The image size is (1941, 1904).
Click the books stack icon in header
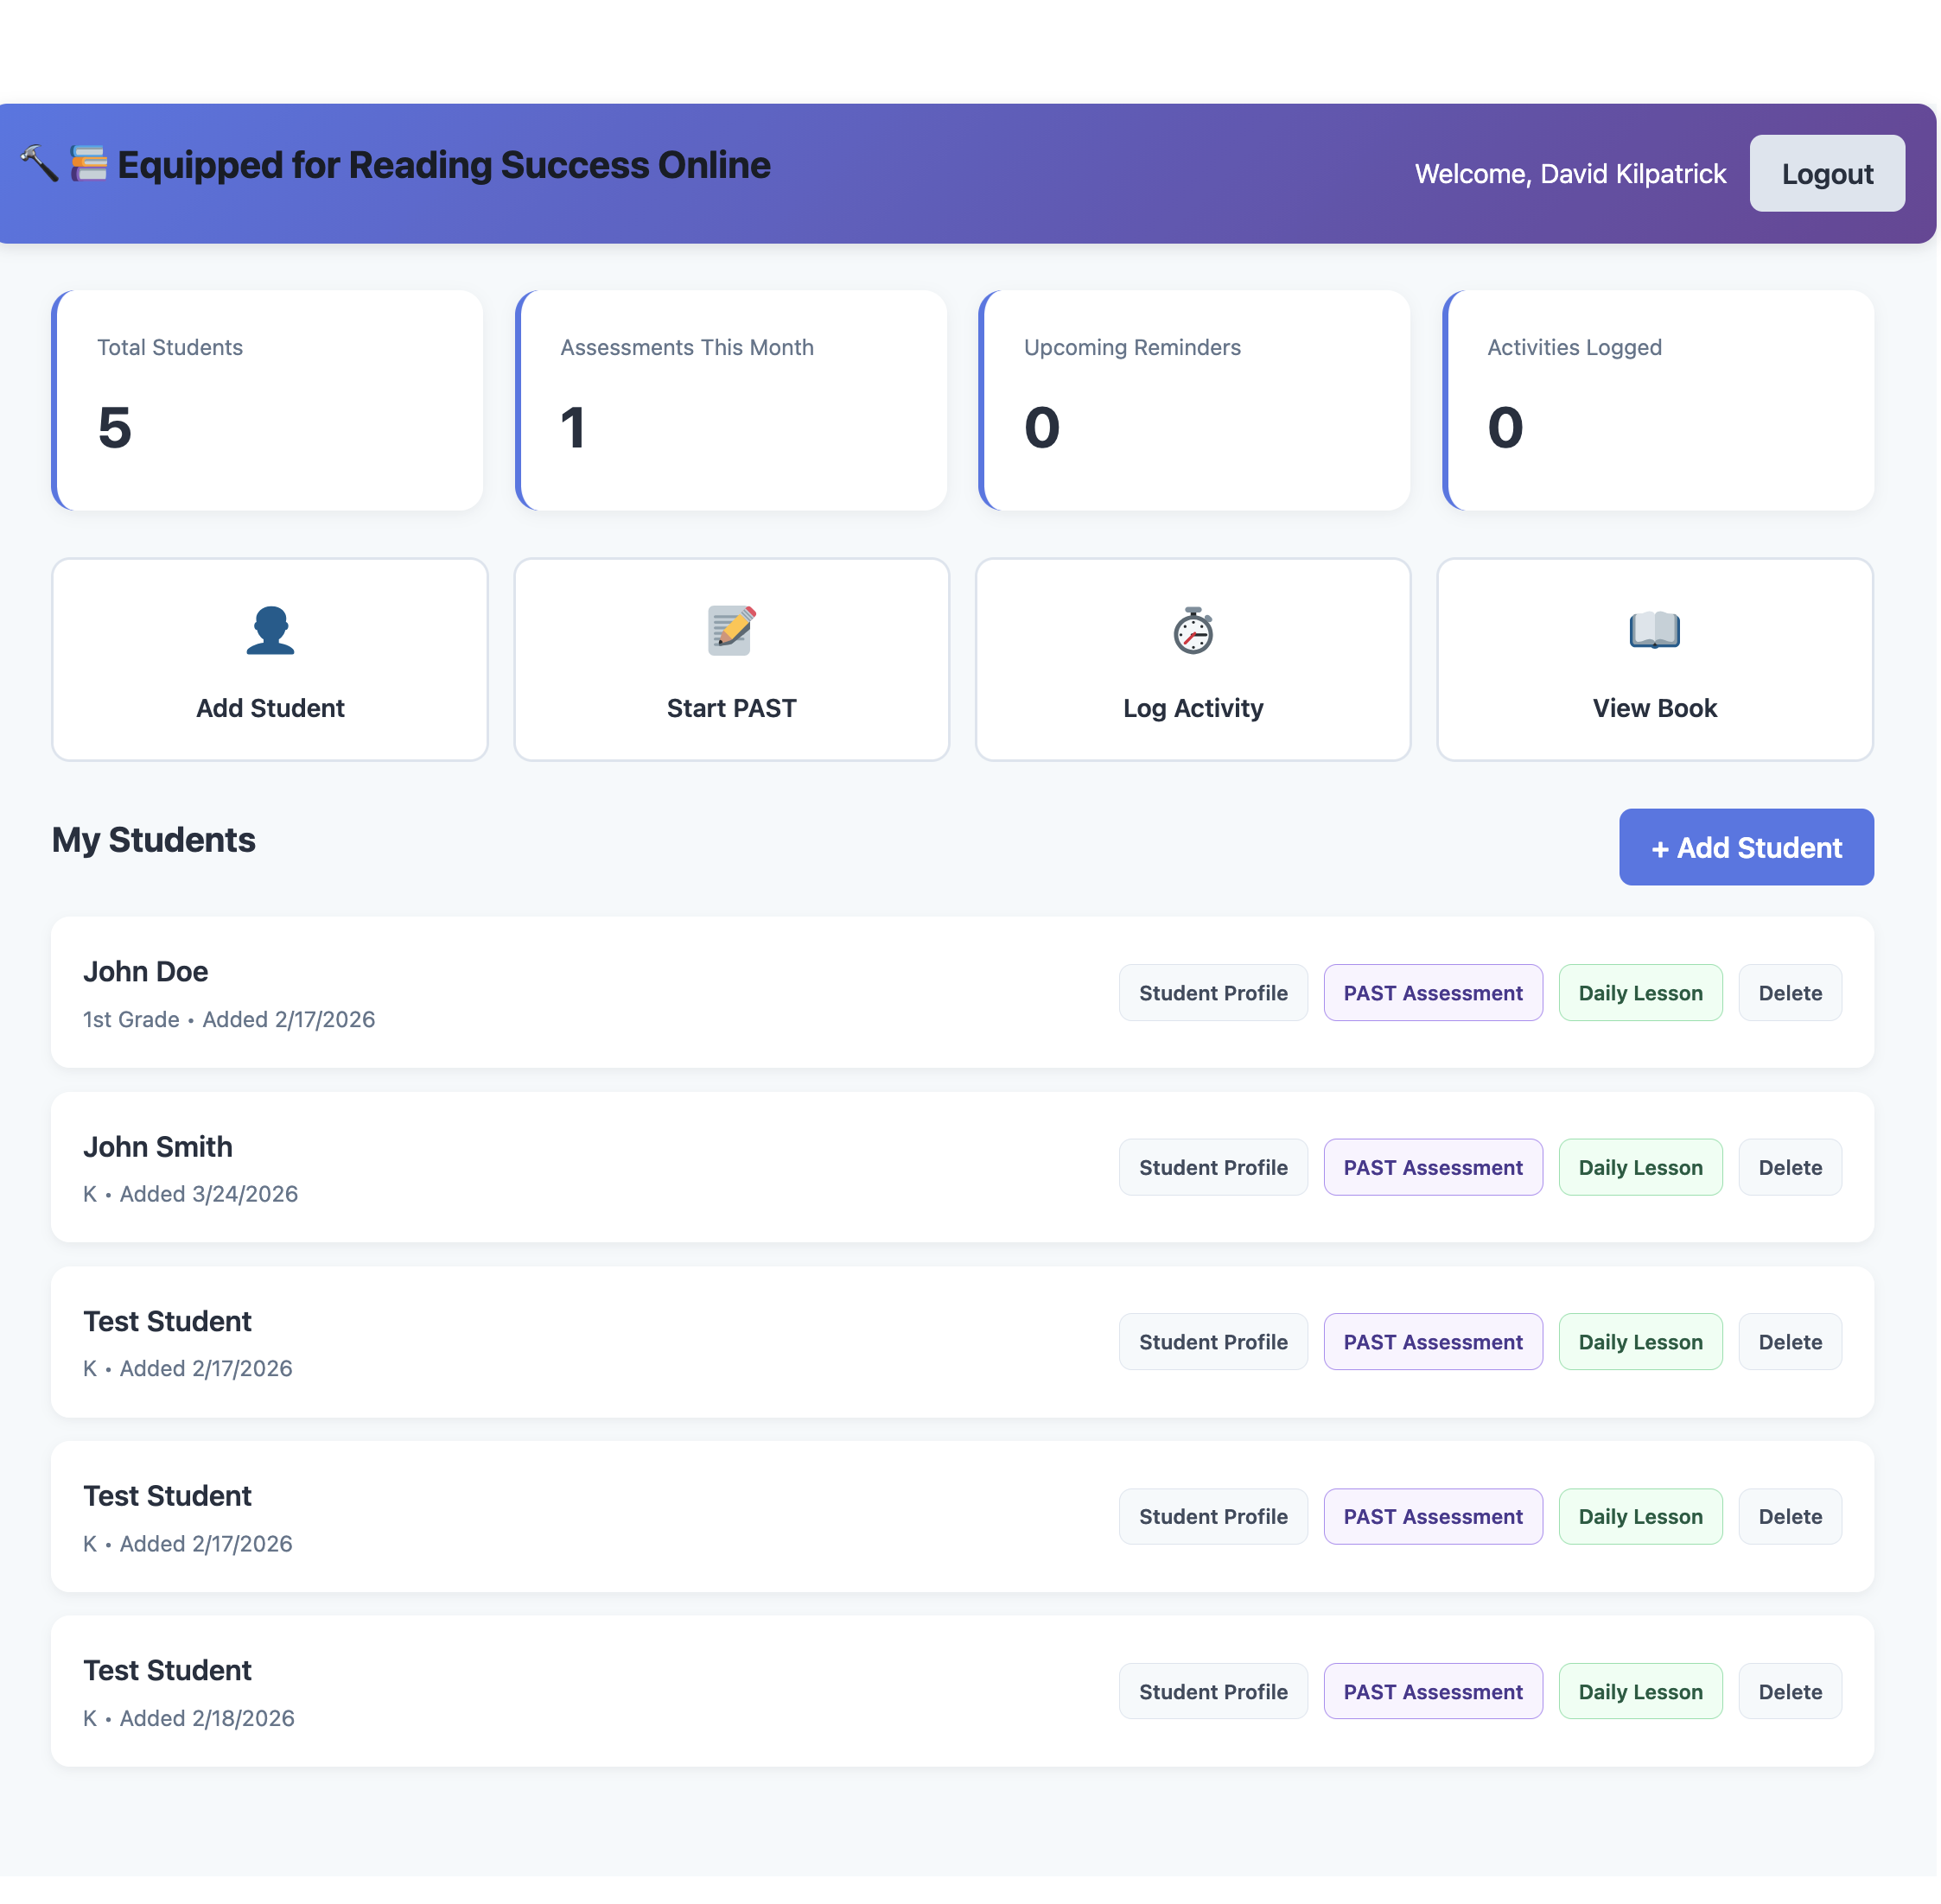[89, 163]
